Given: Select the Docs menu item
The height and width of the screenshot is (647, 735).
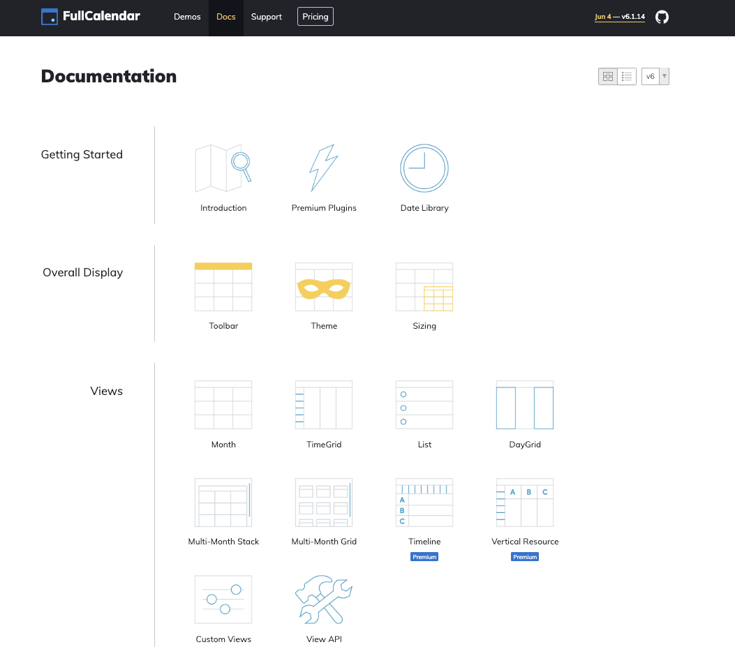Looking at the screenshot, I should click(226, 17).
